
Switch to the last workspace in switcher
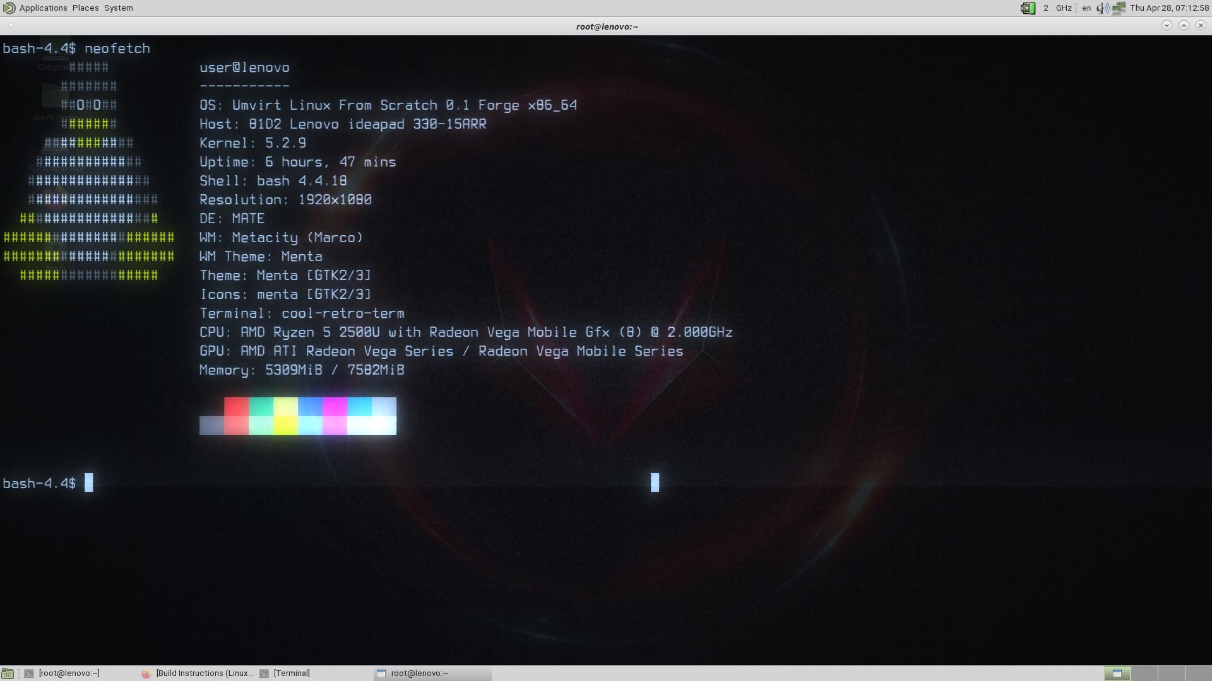tap(1198, 673)
